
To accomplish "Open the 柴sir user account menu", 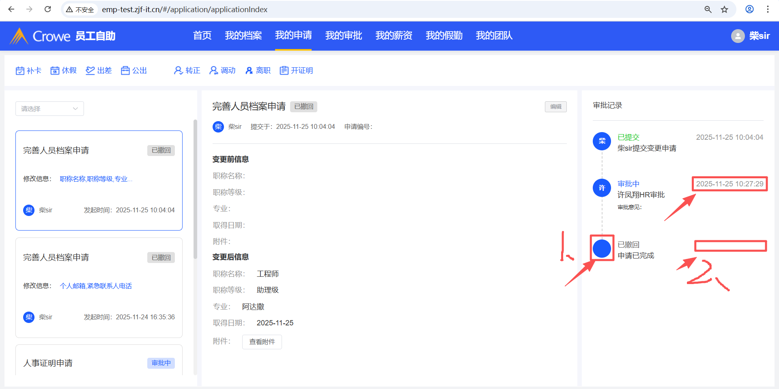I will 750,36.
